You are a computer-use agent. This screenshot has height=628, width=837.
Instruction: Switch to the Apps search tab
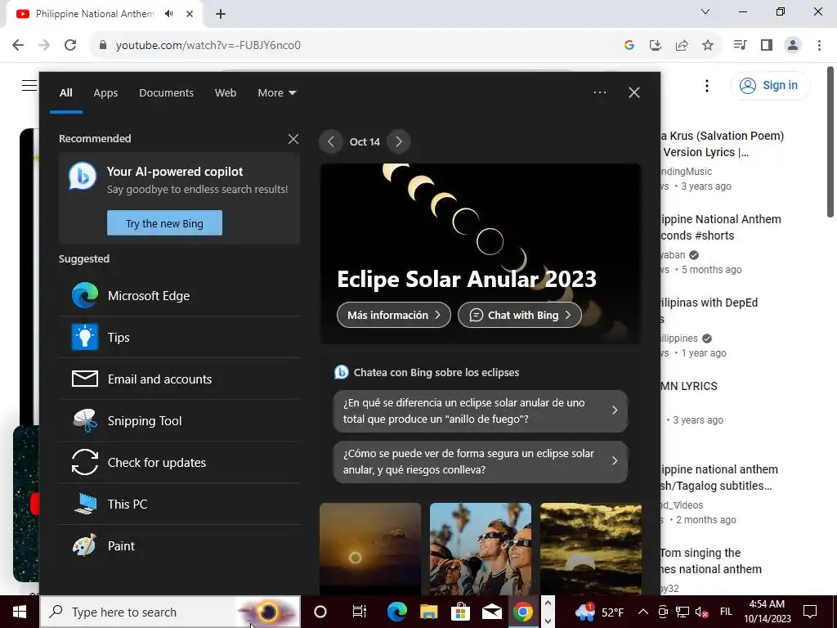click(105, 93)
